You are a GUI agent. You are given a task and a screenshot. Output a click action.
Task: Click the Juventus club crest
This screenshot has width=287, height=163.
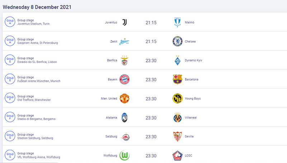click(x=124, y=22)
